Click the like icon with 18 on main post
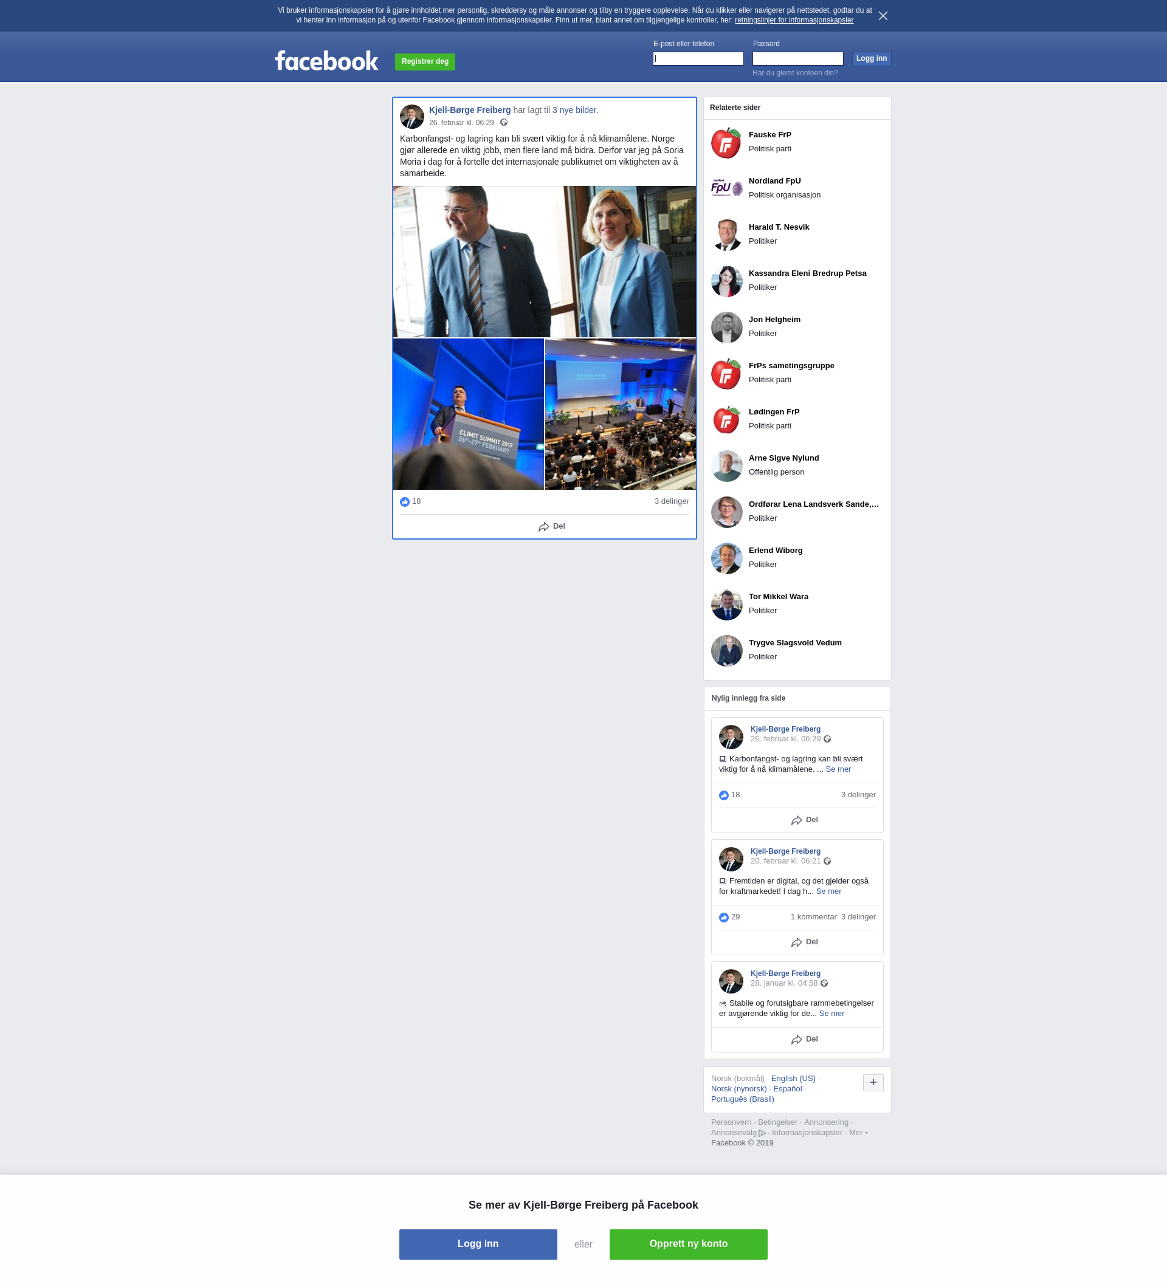This screenshot has width=1167, height=1284. (405, 502)
